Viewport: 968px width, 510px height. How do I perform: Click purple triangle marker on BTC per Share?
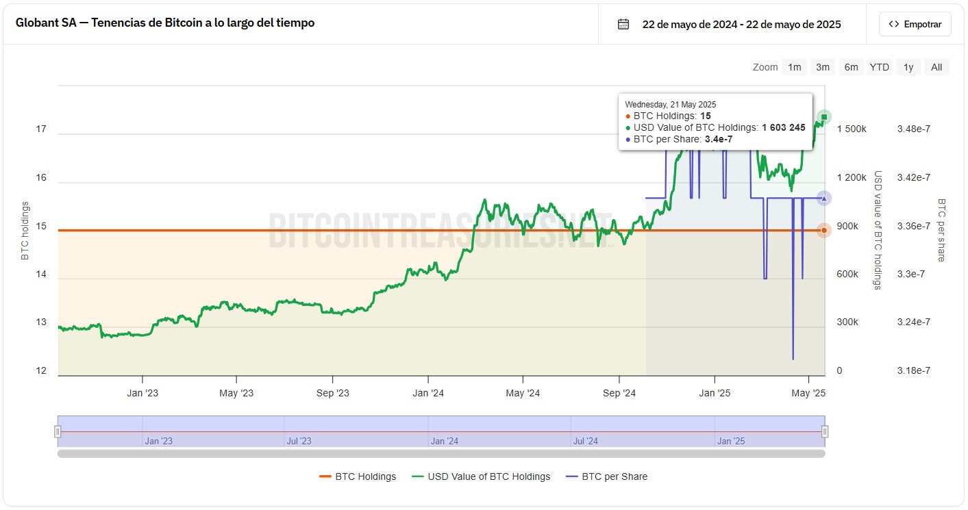pyautogui.click(x=824, y=198)
